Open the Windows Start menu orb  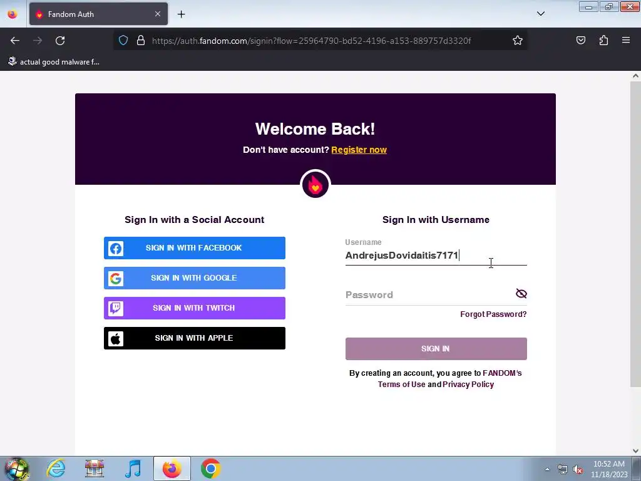coord(17,468)
